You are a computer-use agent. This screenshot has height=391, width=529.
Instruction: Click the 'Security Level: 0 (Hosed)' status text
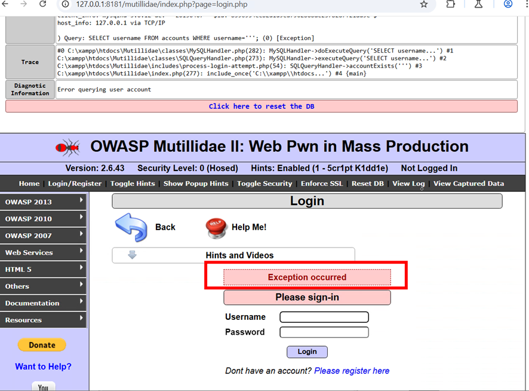pos(187,168)
